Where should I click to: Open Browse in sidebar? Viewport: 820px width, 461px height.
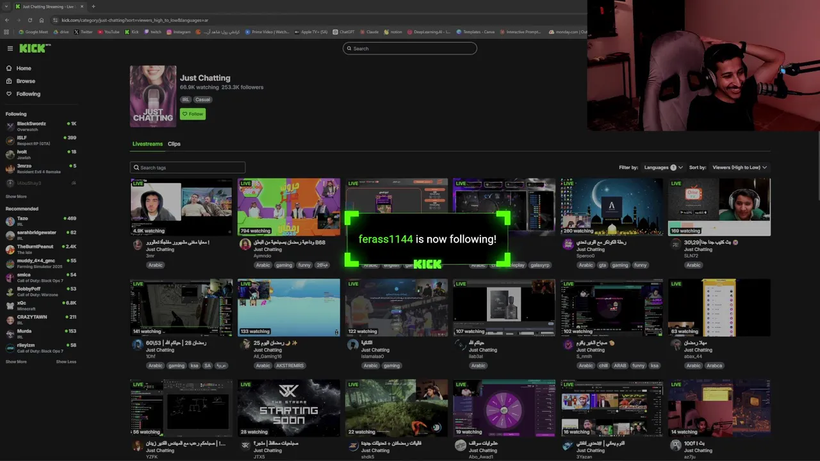tap(26, 81)
